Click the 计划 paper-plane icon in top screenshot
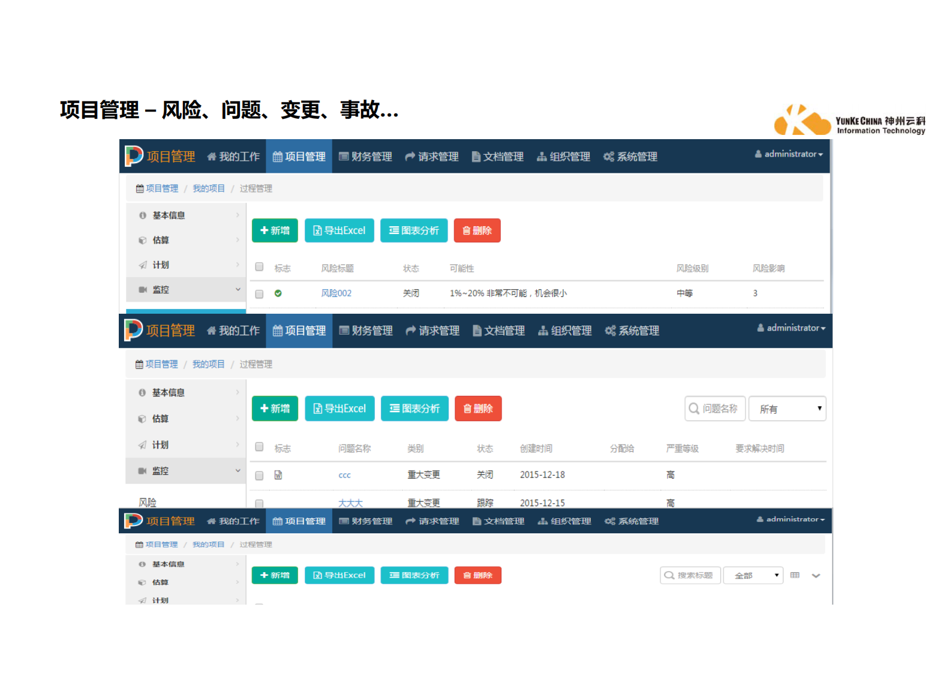 [143, 265]
